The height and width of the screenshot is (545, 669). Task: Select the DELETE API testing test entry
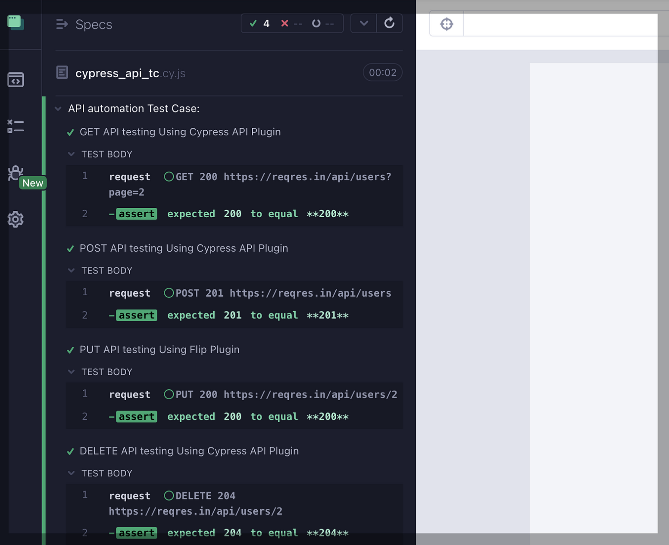(189, 451)
